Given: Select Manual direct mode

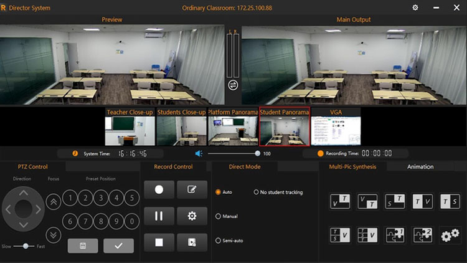Looking at the screenshot, I should (x=218, y=216).
